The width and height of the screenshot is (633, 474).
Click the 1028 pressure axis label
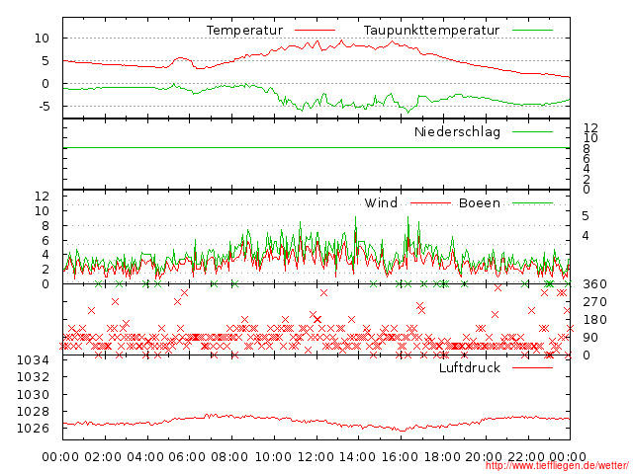click(x=33, y=411)
